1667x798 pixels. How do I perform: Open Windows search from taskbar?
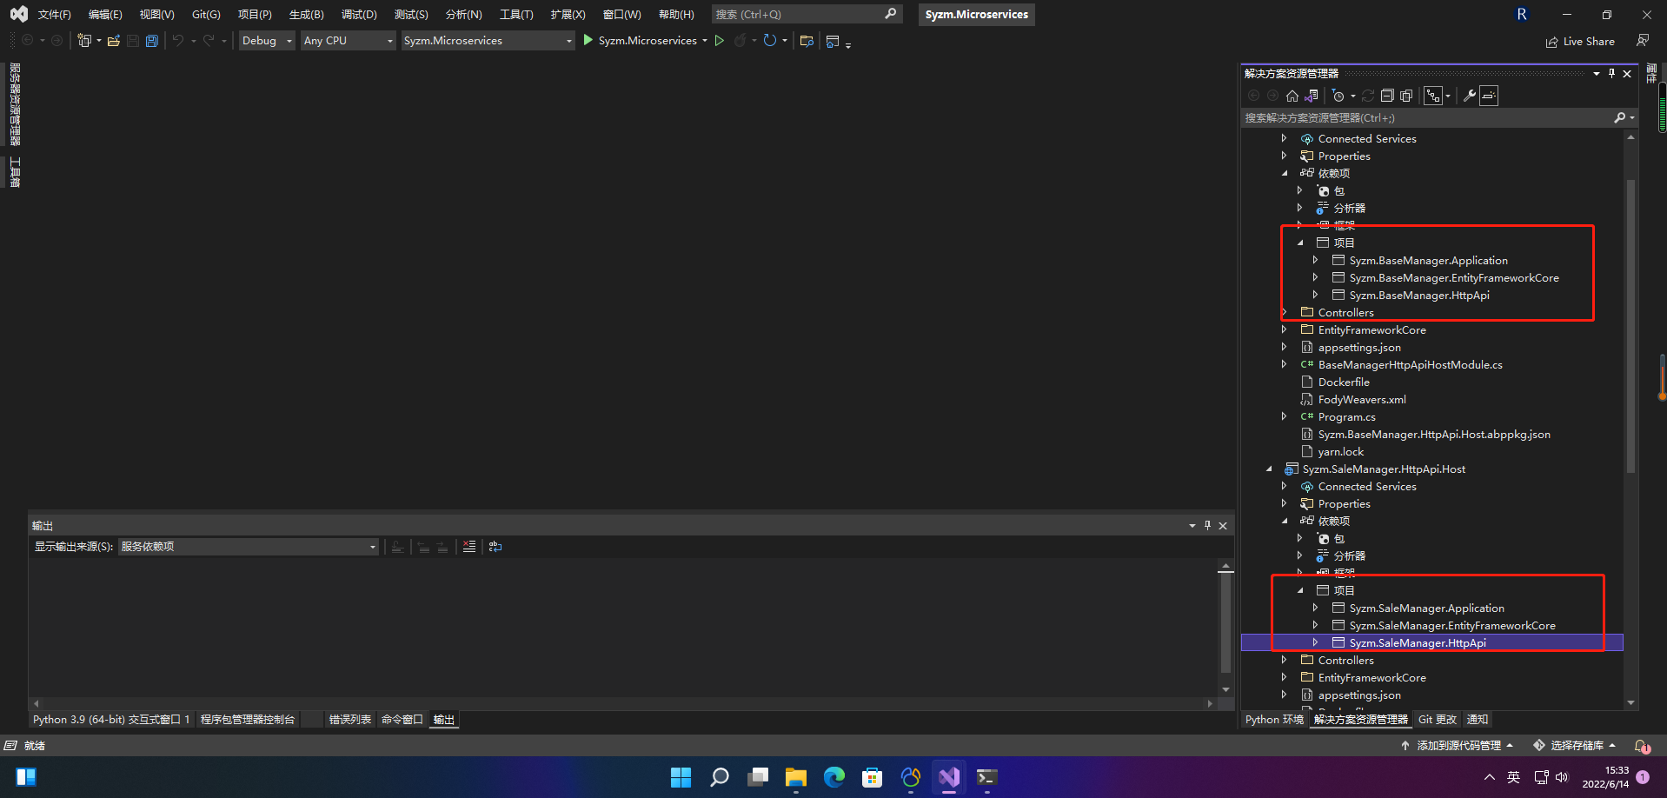[719, 777]
